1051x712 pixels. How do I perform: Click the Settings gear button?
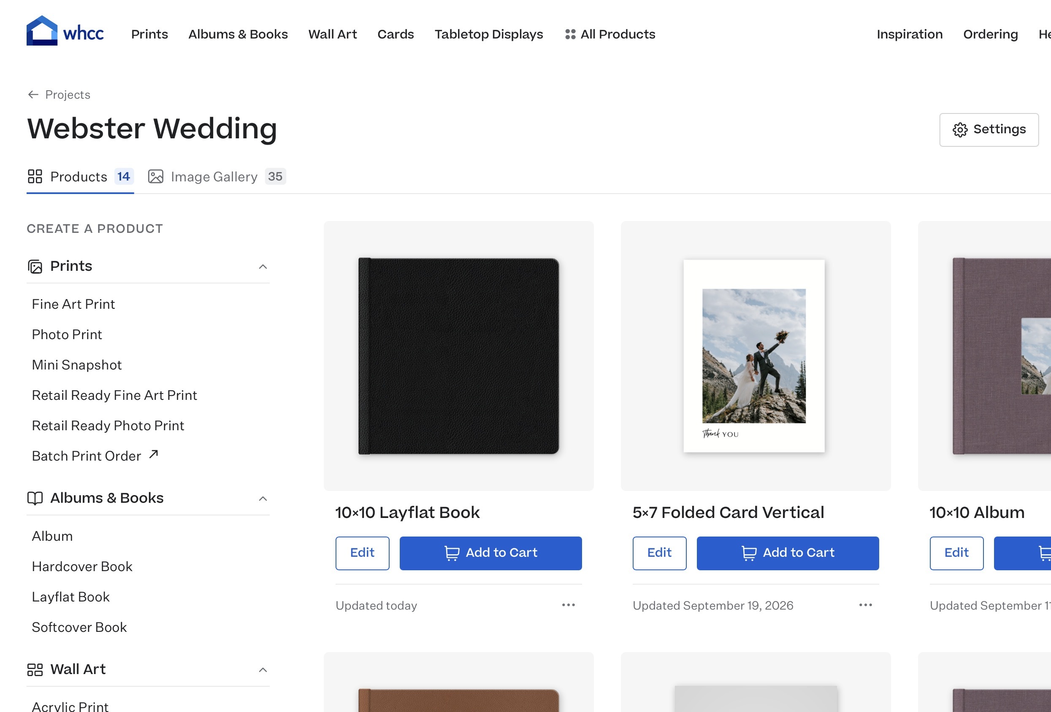coord(989,130)
